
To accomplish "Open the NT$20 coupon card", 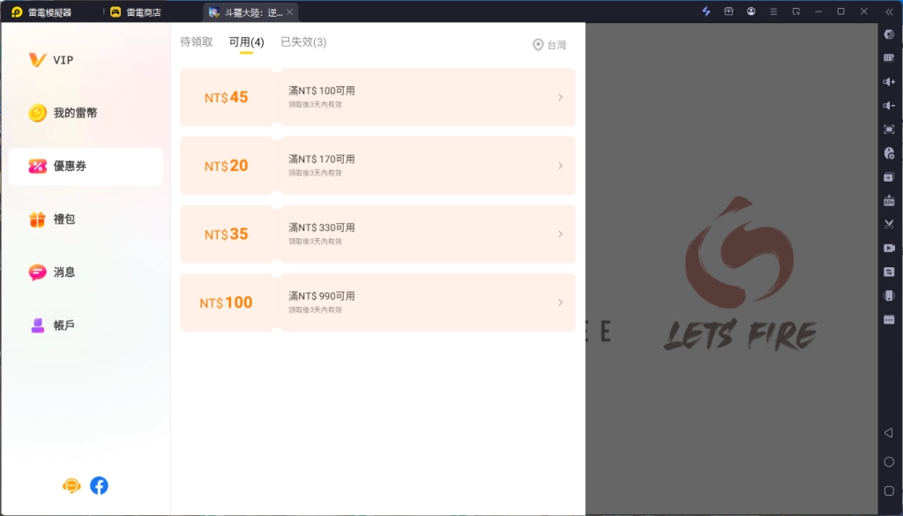I will pos(377,166).
